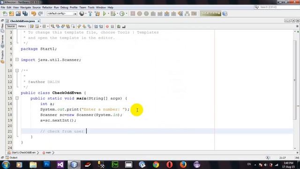Click Next Bookmark icon

(84, 26)
